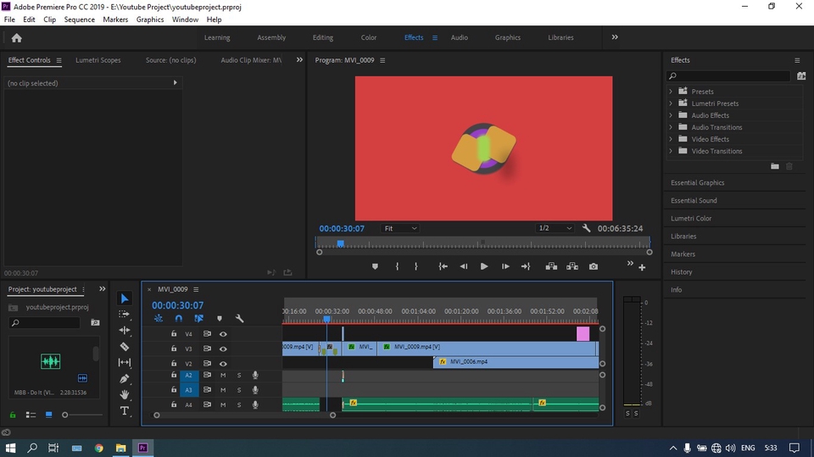The width and height of the screenshot is (814, 457).
Task: Mute the A2 audio track
Action: (223, 375)
